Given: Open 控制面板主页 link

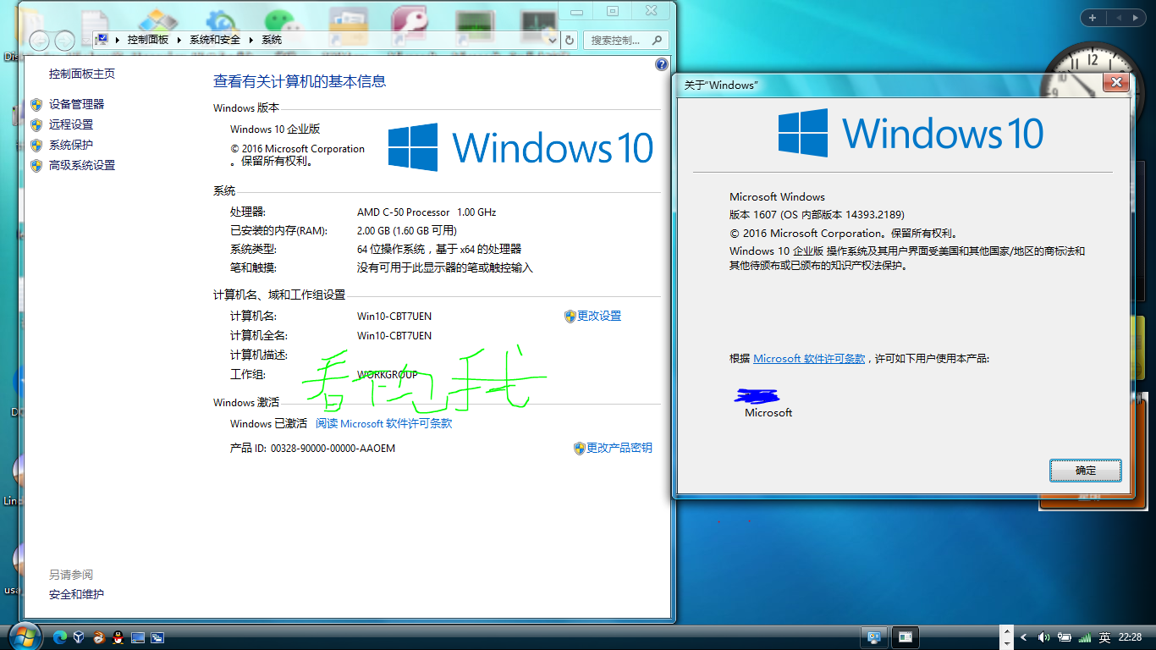Looking at the screenshot, I should (x=82, y=74).
